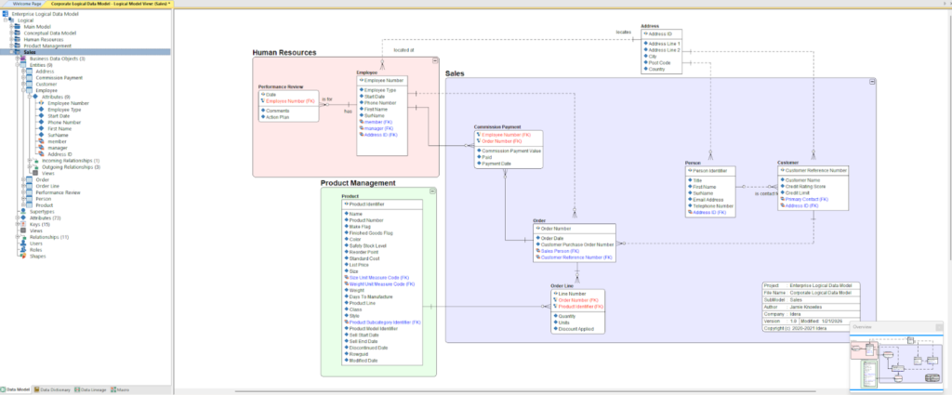The height and width of the screenshot is (395, 952).
Task: Switch to the Data Model bottom tab
Action: point(16,389)
